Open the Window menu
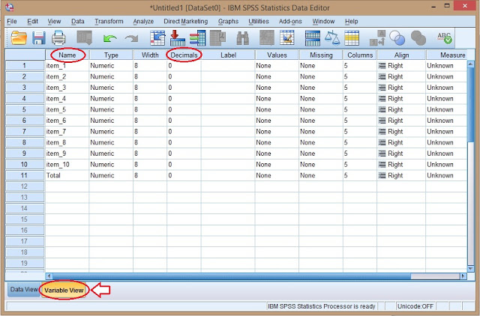The width and height of the screenshot is (480, 316). coord(323,22)
